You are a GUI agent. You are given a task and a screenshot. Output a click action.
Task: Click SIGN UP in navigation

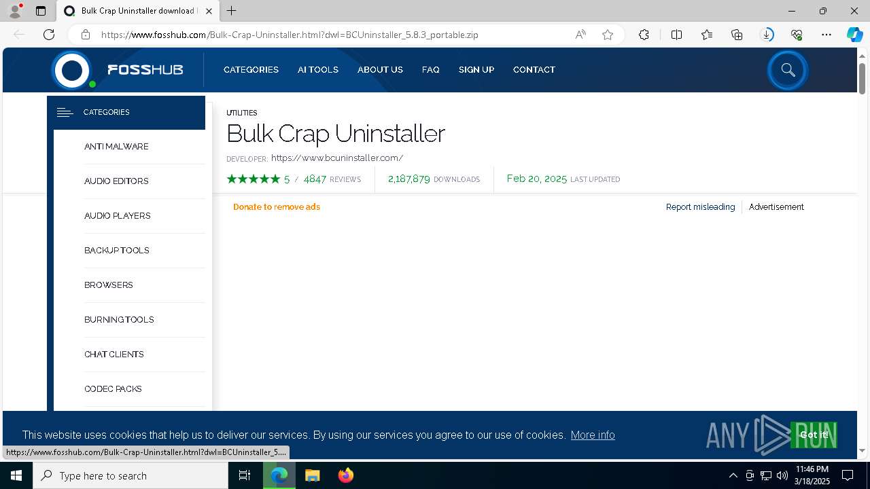(x=476, y=70)
